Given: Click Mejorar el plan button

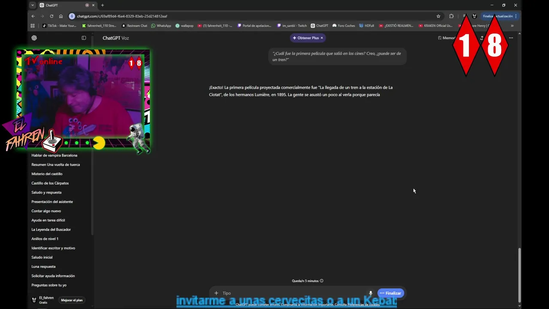Looking at the screenshot, I should pyautogui.click(x=72, y=300).
